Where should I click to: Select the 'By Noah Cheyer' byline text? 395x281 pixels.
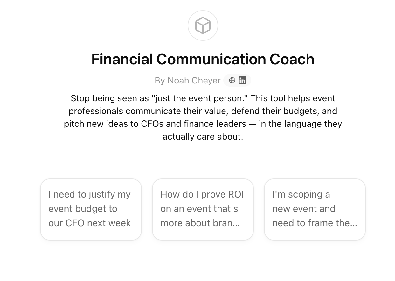pyautogui.click(x=187, y=80)
